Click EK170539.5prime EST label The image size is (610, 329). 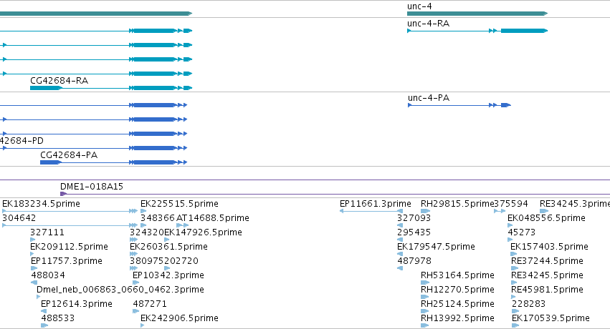(x=551, y=318)
